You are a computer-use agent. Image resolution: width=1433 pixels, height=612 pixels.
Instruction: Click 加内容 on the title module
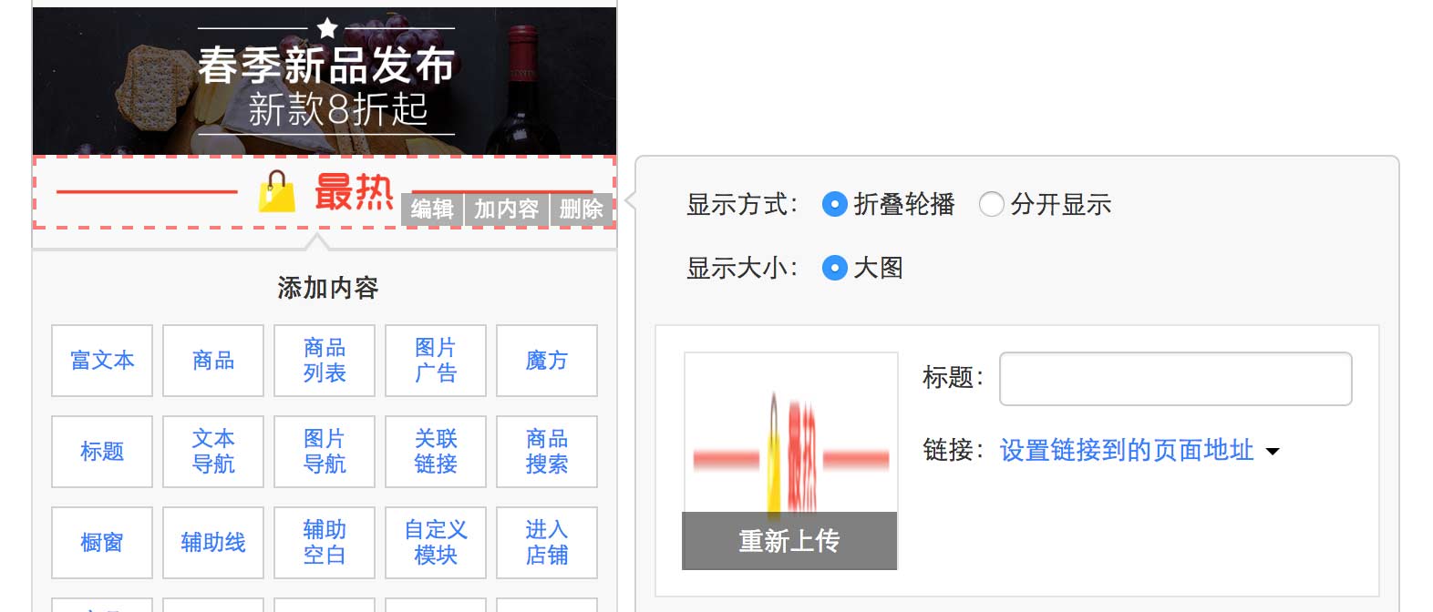(507, 209)
